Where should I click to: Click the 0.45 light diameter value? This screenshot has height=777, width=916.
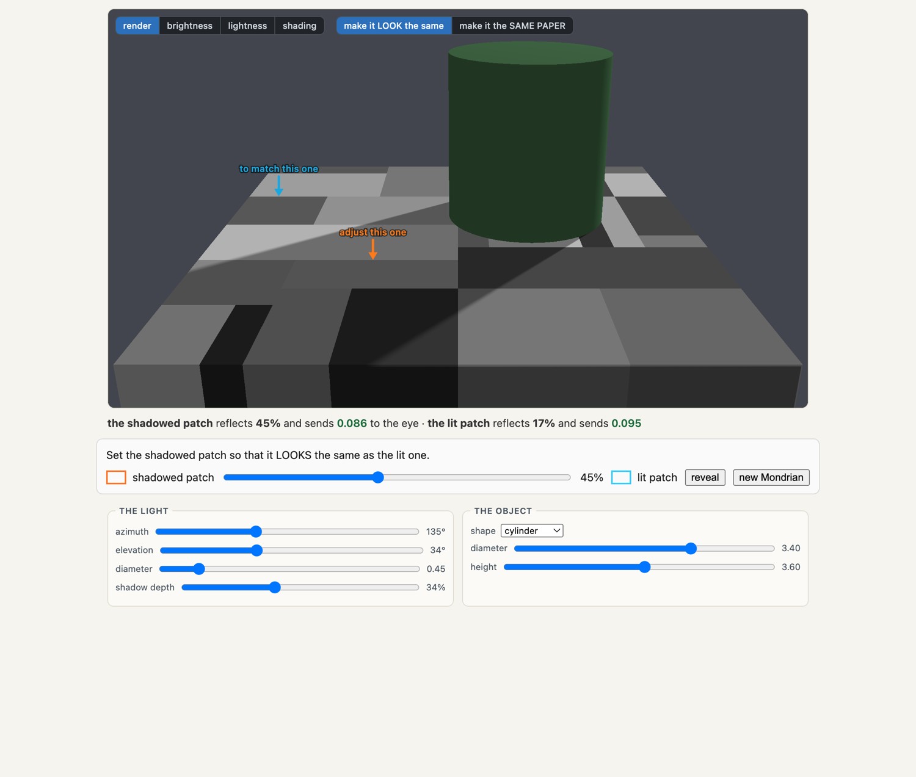pyautogui.click(x=436, y=569)
